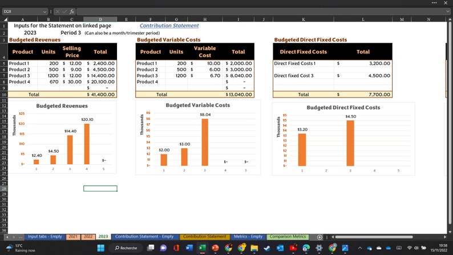Switch to the Input tabs - Empty sheet
The height and width of the screenshot is (255, 453).
[45, 237]
